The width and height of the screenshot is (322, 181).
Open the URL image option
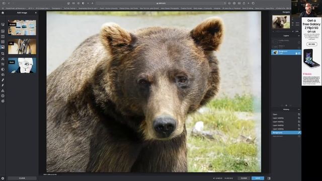pyautogui.click(x=22, y=47)
